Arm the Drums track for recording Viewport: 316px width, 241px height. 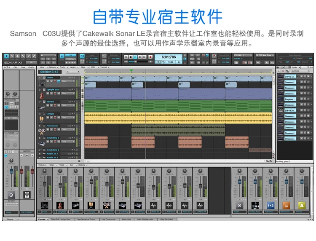pyautogui.click(x=55, y=81)
